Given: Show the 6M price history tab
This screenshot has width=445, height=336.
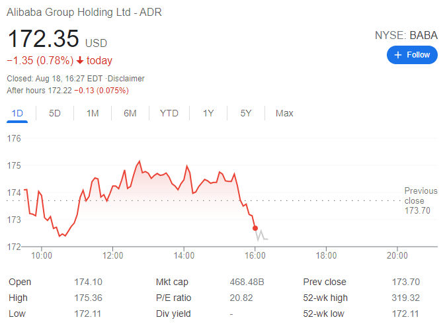Looking at the screenshot, I should click(130, 113).
